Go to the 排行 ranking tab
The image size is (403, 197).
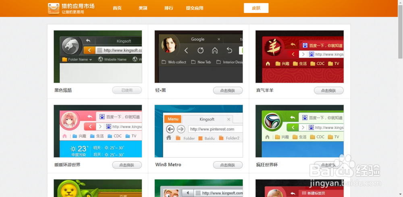[169, 8]
